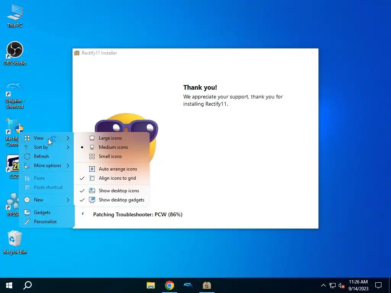Expand the Sort by submenu chevron
Viewport: 391px width, 293px height.
(68, 147)
